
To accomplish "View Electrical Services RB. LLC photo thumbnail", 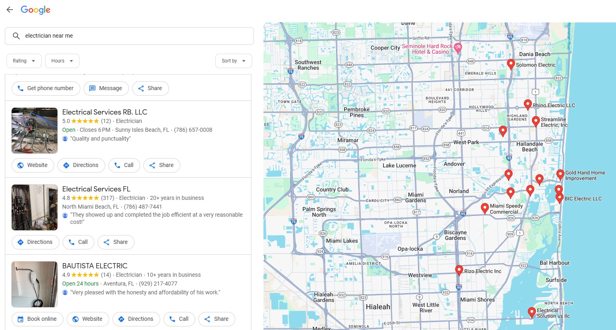I will (35, 131).
